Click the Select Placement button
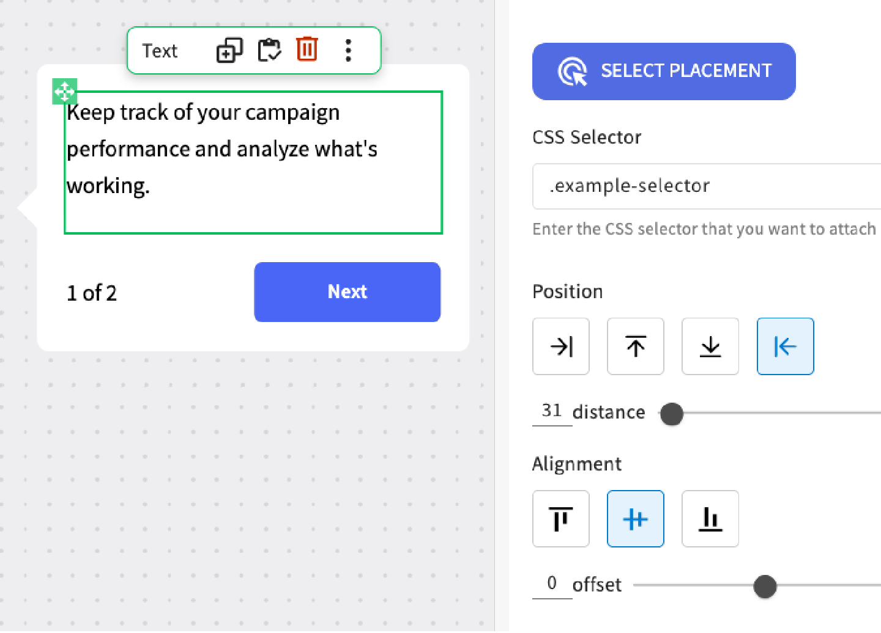Image resolution: width=881 pixels, height=633 pixels. click(x=664, y=71)
